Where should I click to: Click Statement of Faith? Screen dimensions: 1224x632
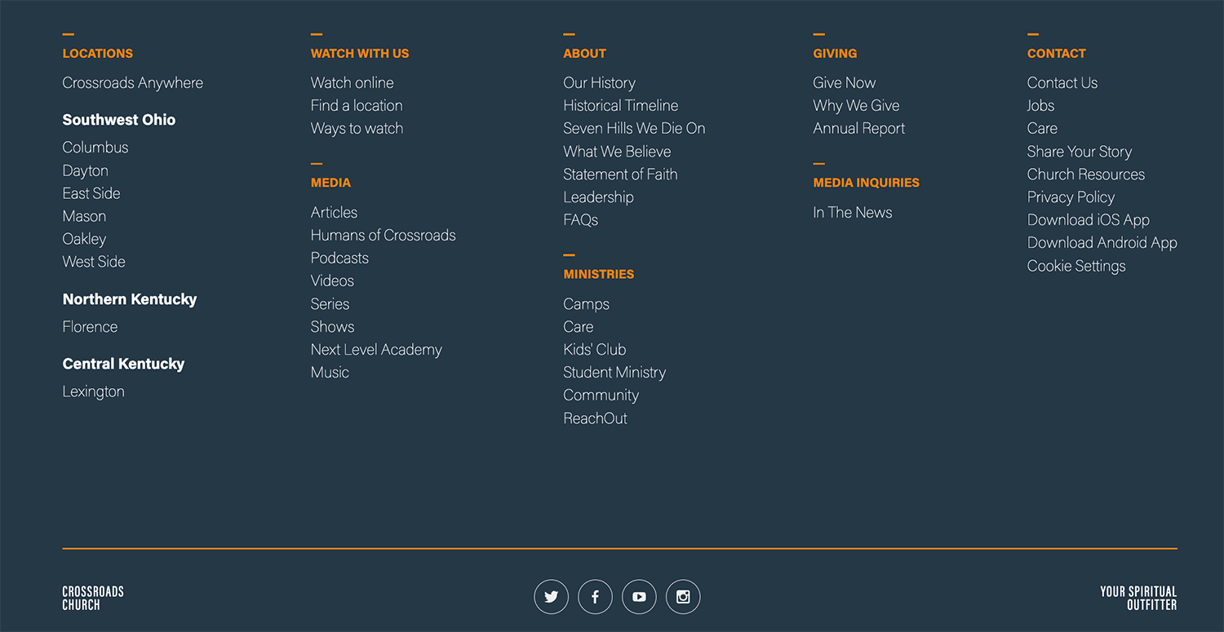click(620, 174)
